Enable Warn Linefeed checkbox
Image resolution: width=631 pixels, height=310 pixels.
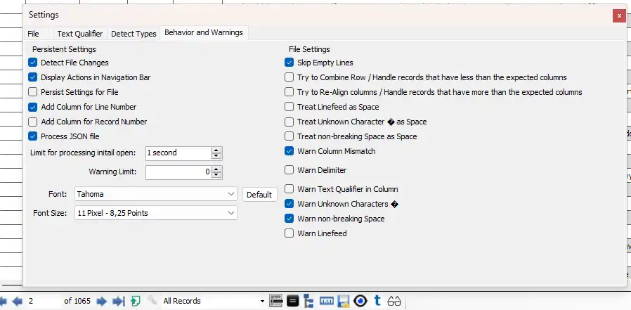pyautogui.click(x=289, y=233)
